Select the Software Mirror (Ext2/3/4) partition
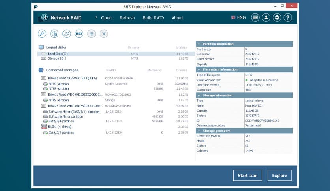 74,112
